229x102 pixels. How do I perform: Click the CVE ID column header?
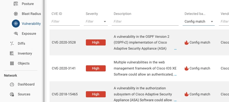[57, 14]
